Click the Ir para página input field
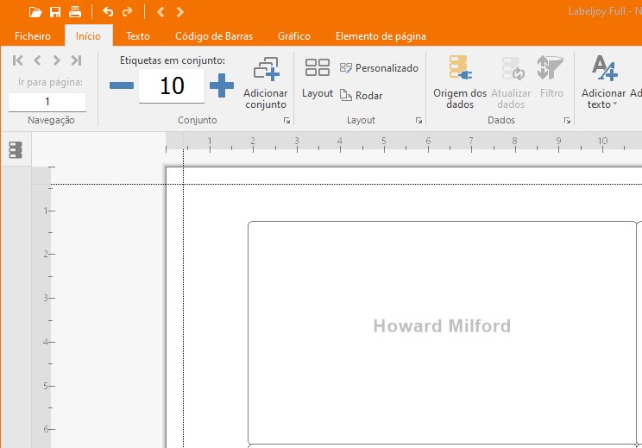Image resolution: width=642 pixels, height=448 pixels. [47, 102]
